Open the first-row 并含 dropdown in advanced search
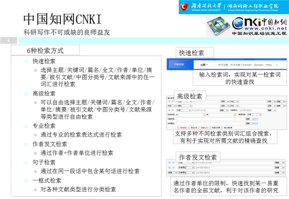This screenshot has width=289, height=199. click(234, 102)
